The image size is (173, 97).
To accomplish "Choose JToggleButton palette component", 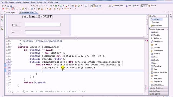I will click(x=157, y=41).
